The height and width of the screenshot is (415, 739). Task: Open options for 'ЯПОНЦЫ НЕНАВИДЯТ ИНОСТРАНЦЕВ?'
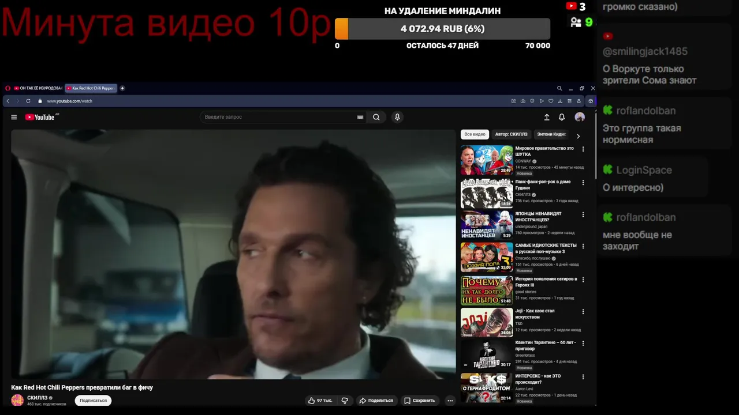click(x=583, y=214)
